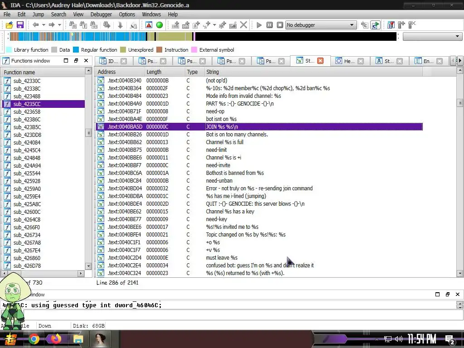Click the asterisk array toolbar icon
Screen dimensions: 464x348
pyautogui.click(x=222, y=25)
